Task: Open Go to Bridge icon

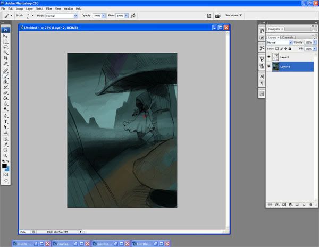Action: pos(218,15)
